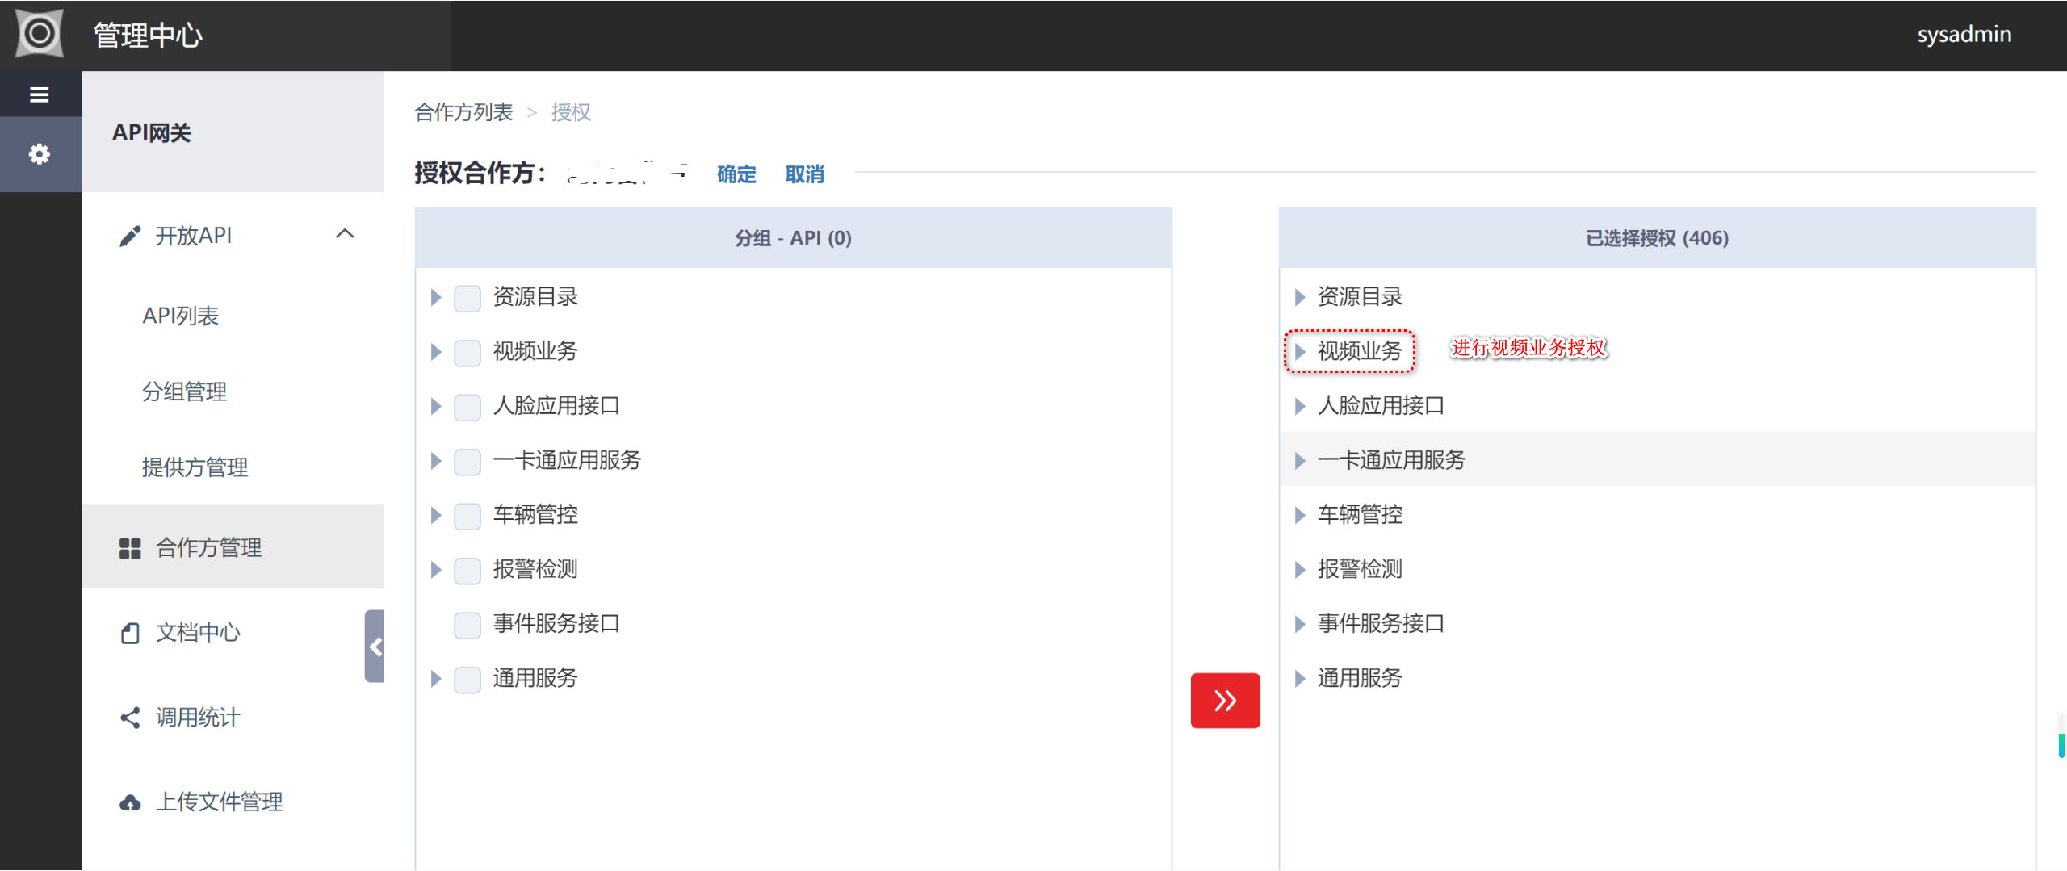This screenshot has width=2067, height=871.
Task: Check the 资源目录 checkbox in left panel
Action: [467, 298]
